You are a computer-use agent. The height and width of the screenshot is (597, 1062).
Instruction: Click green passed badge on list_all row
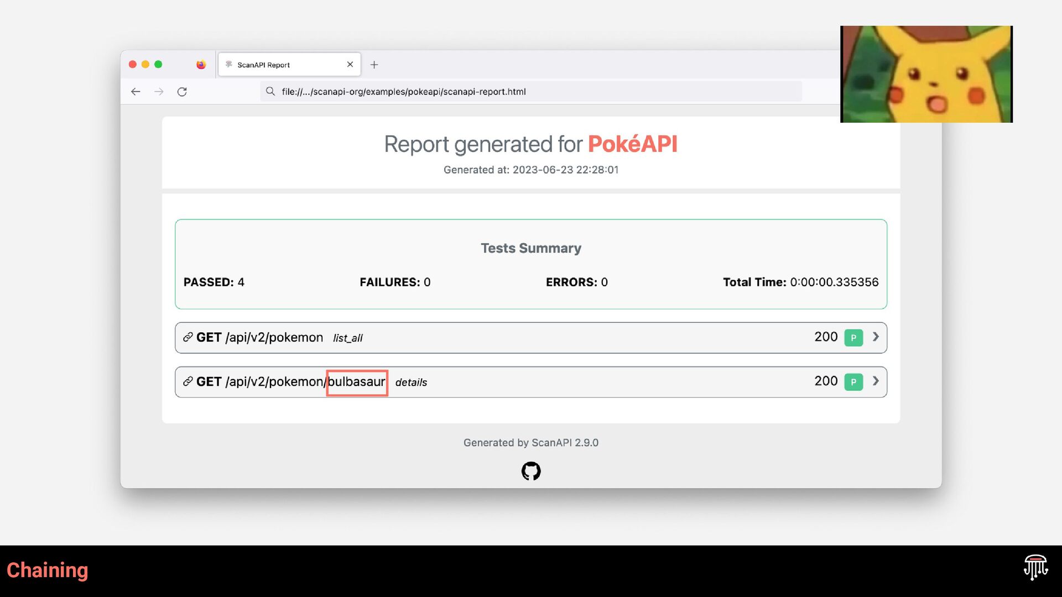coord(853,338)
